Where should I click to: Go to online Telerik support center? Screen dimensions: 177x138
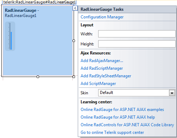[112, 132]
